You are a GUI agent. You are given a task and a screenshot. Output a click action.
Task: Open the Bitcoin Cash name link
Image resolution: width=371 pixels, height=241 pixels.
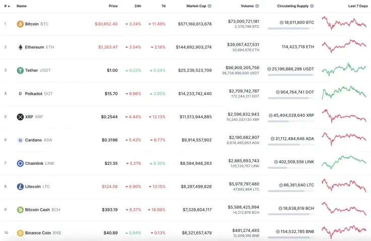(37, 210)
